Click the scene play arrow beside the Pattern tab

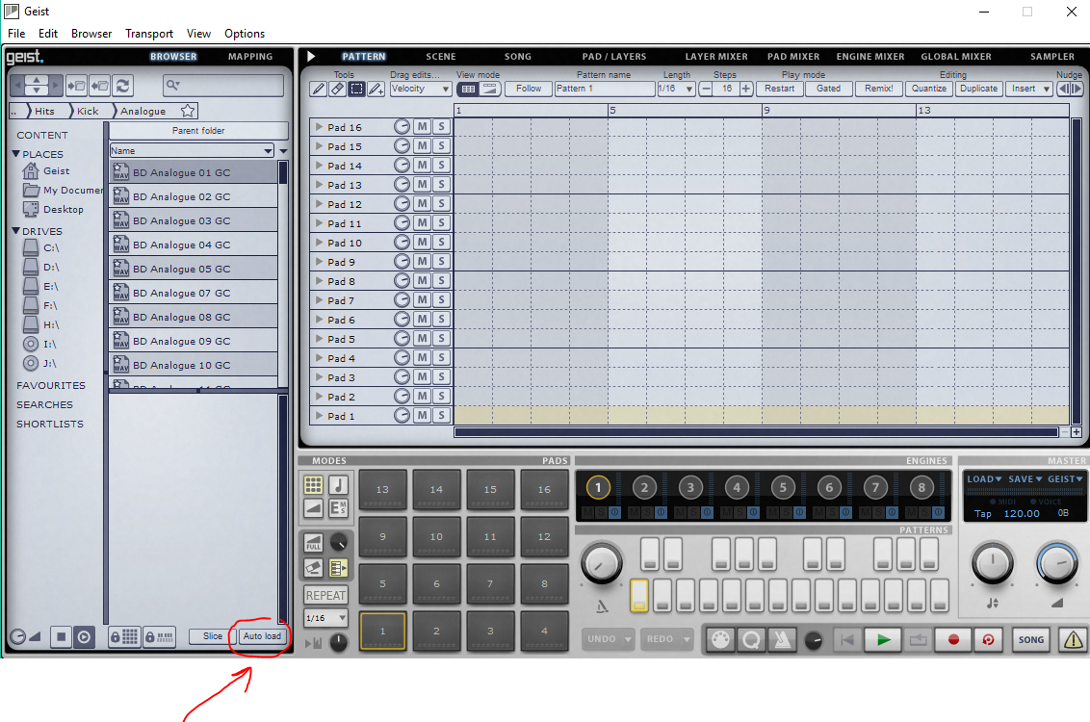[311, 56]
